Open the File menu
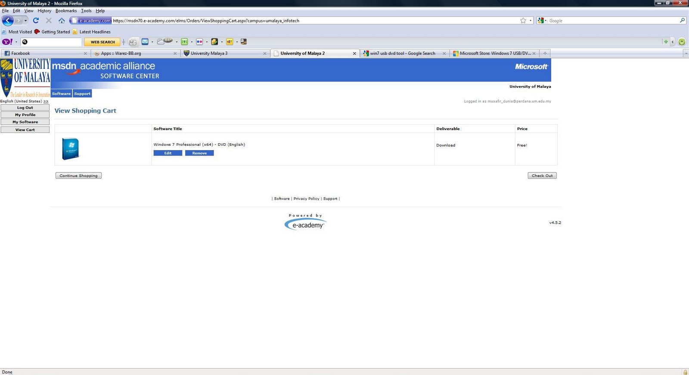The width and height of the screenshot is (689, 375). 5,11
